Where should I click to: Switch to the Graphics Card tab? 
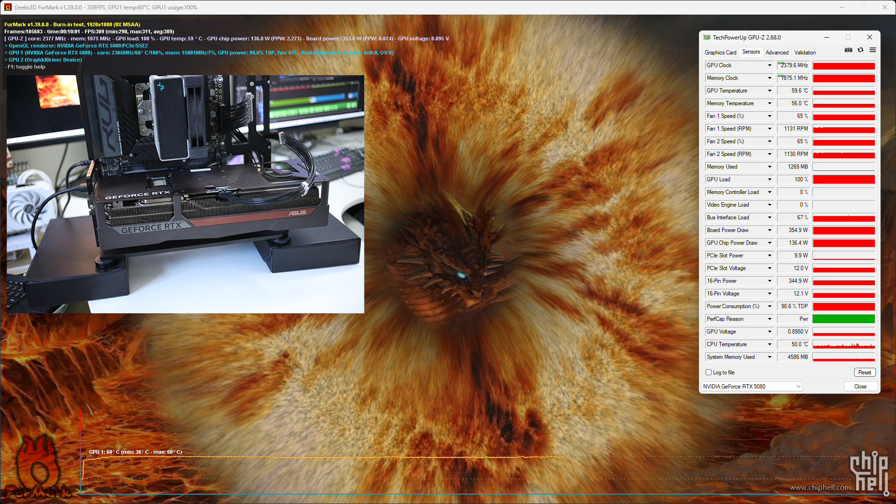(x=720, y=53)
